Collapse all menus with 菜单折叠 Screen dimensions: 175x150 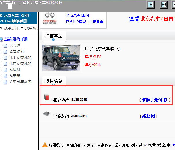tap(31, 28)
